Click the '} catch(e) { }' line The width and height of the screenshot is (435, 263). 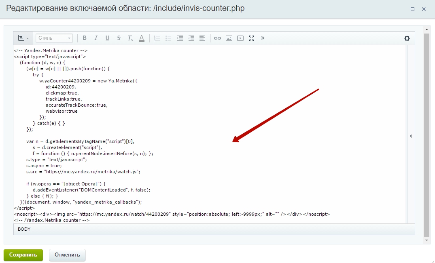click(x=49, y=123)
